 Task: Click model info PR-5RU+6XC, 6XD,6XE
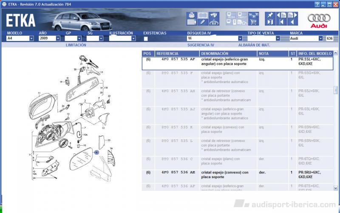tap(309, 175)
